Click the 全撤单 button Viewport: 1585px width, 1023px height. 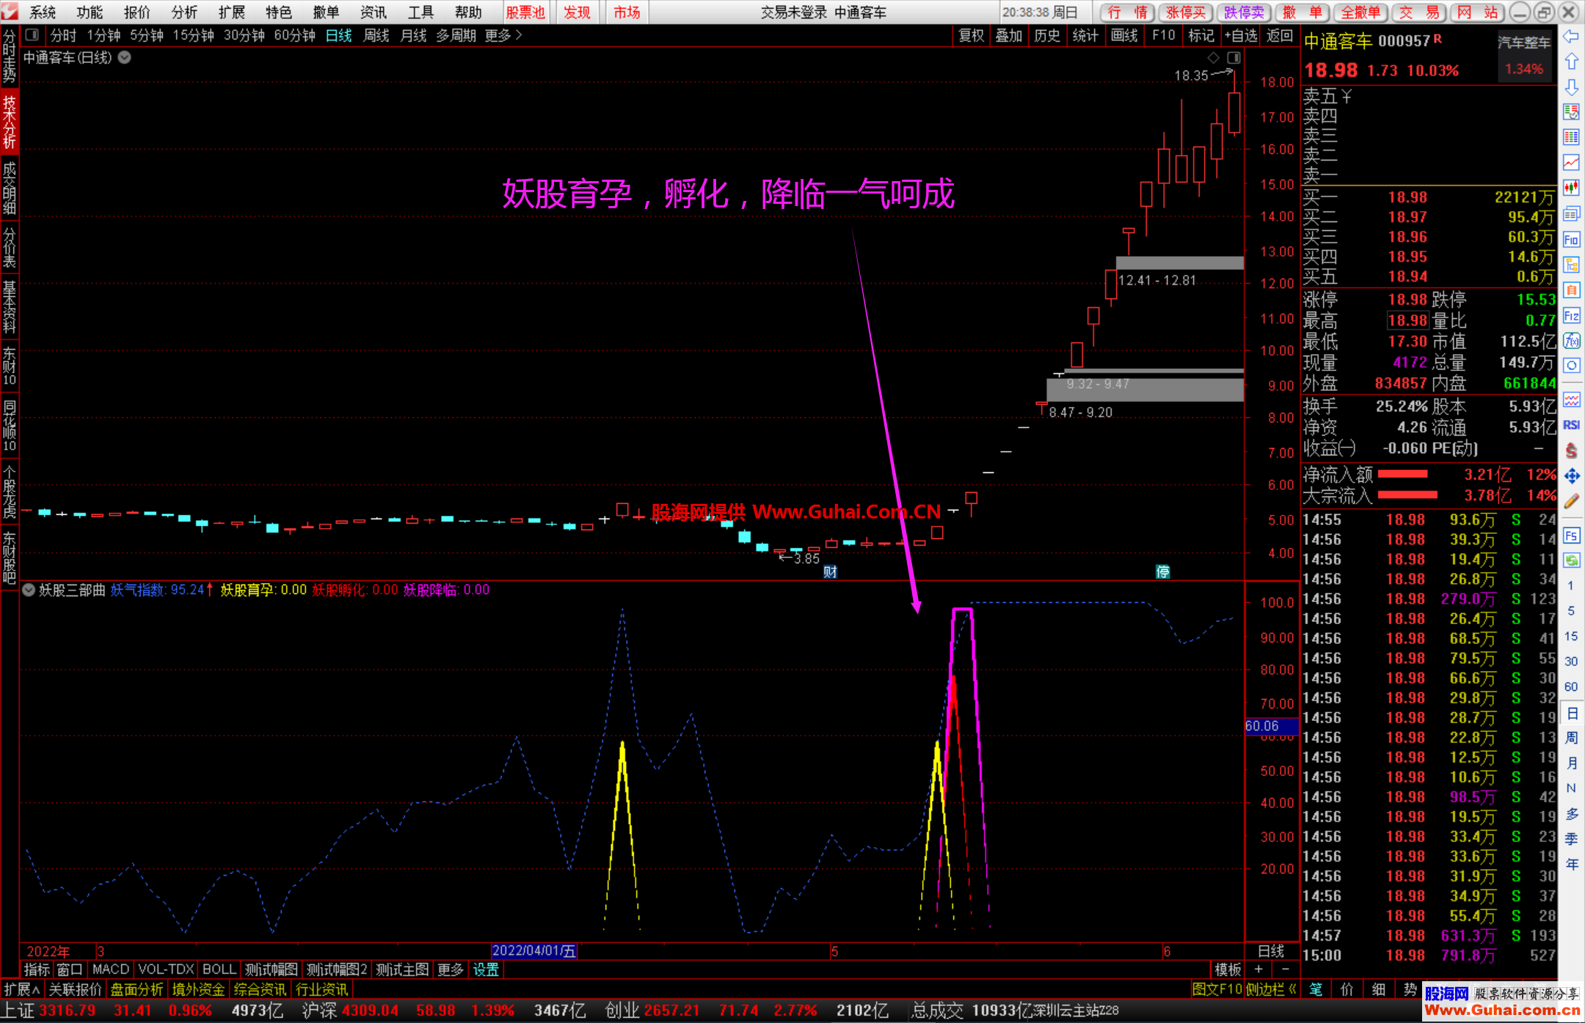pyautogui.click(x=1360, y=12)
